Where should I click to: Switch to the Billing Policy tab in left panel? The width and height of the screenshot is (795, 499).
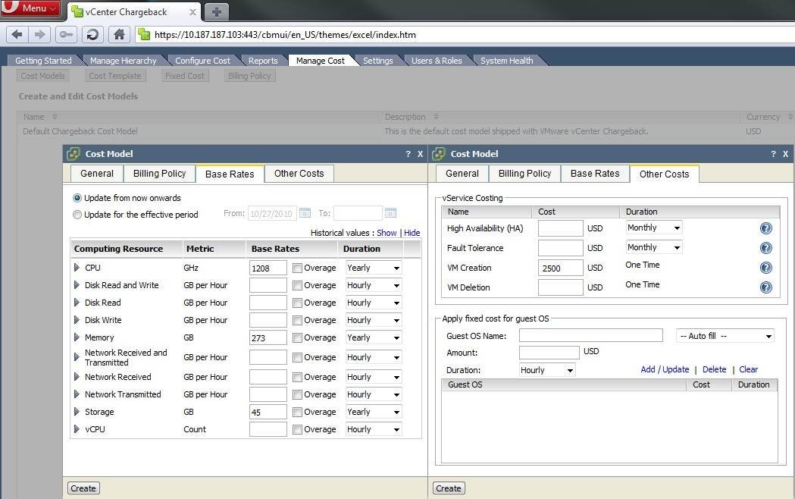coord(159,174)
